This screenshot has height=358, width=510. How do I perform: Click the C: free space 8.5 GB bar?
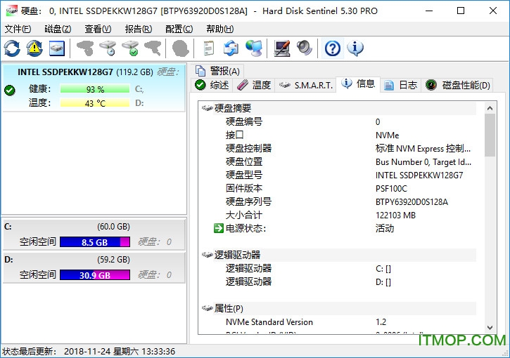[95, 242]
